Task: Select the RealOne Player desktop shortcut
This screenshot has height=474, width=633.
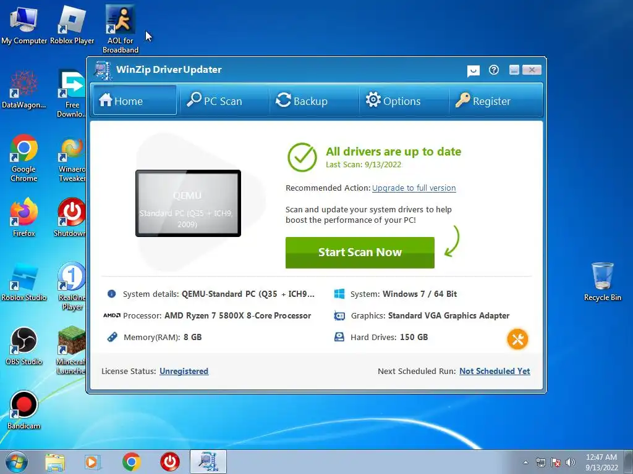Action: click(72, 286)
